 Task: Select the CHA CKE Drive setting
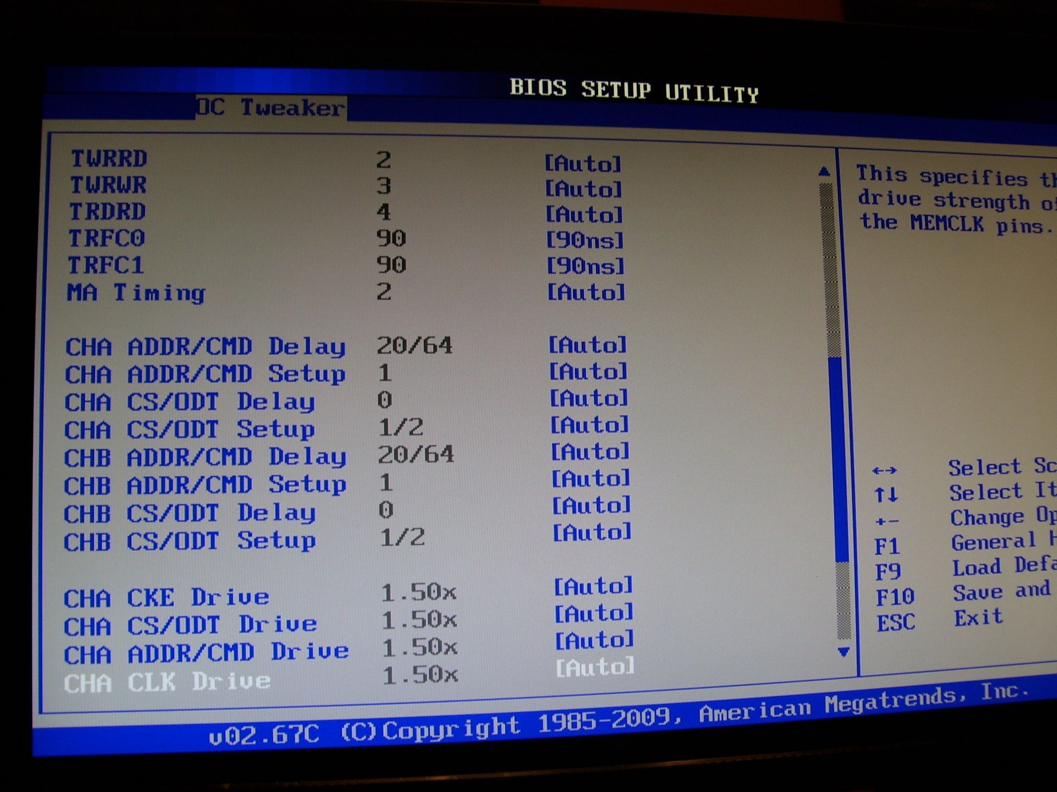(x=166, y=598)
